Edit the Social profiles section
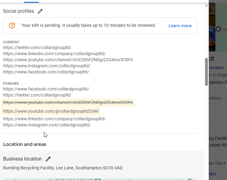Image resolution: width=227 pixels, height=180 pixels. [x=40, y=11]
